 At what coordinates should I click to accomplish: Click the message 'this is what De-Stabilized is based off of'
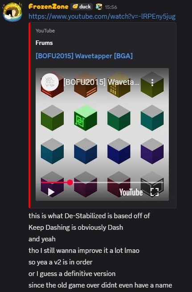pyautogui.click(x=89, y=216)
